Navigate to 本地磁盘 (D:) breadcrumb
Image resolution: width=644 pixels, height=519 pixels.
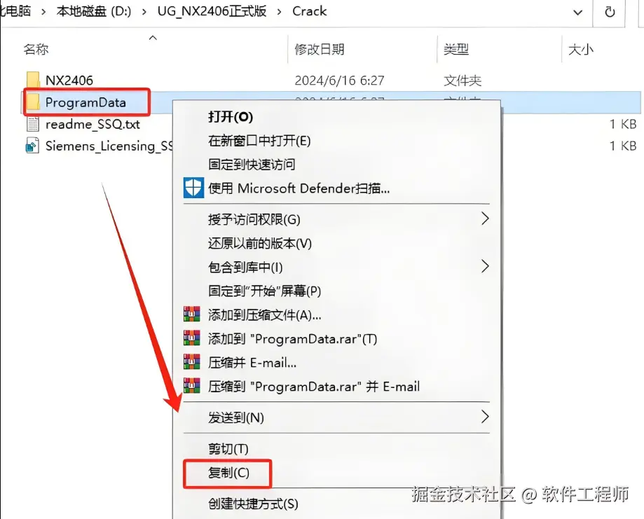pyautogui.click(x=94, y=11)
